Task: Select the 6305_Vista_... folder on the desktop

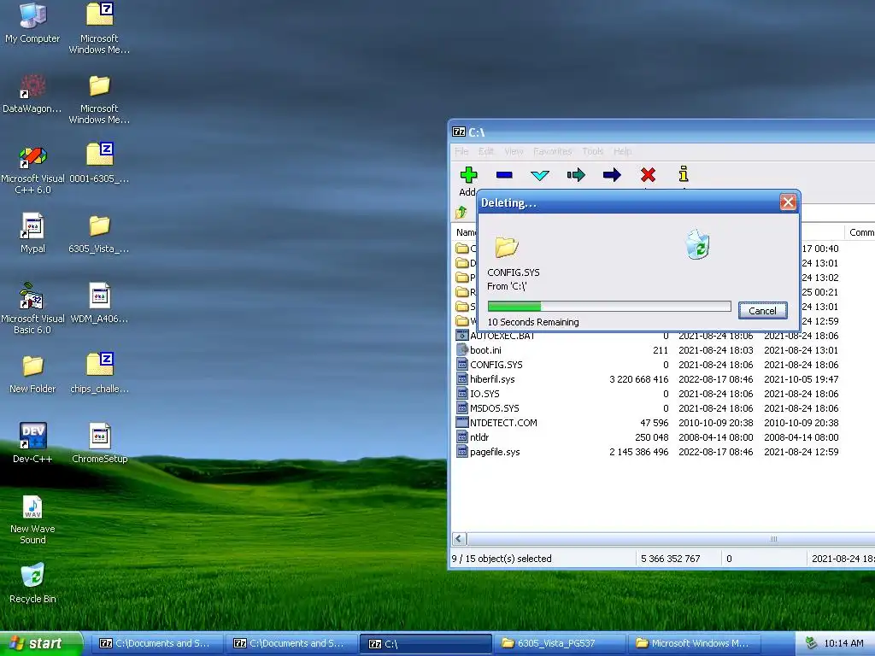Action: coord(99,234)
